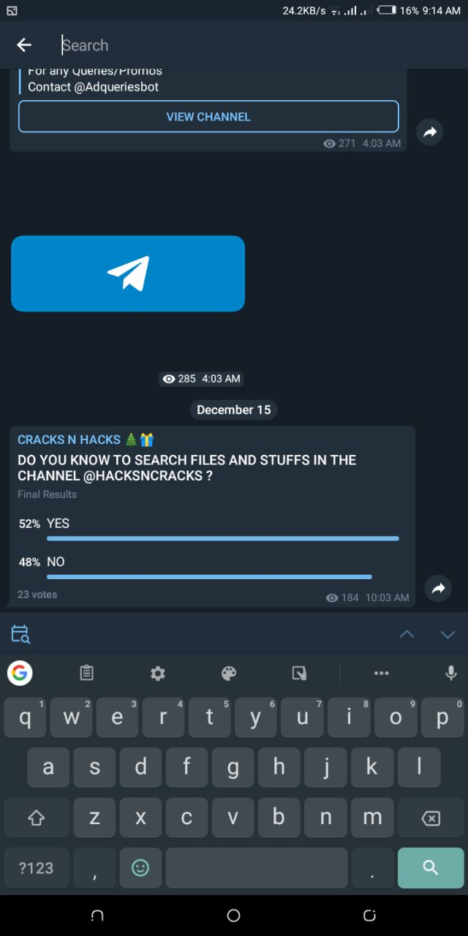Open the calendar date search icon
The width and height of the screenshot is (468, 936).
pyautogui.click(x=20, y=634)
